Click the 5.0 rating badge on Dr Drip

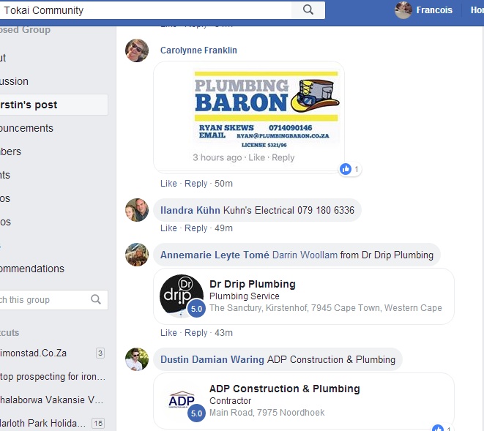point(196,309)
